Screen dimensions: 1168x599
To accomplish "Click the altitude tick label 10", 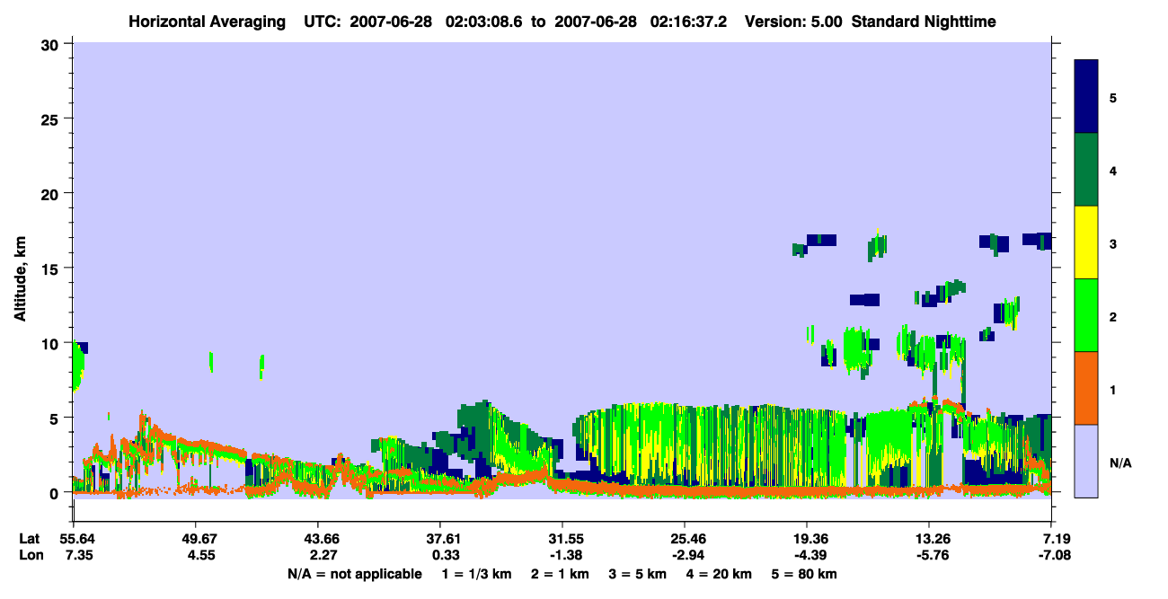I will coord(52,343).
